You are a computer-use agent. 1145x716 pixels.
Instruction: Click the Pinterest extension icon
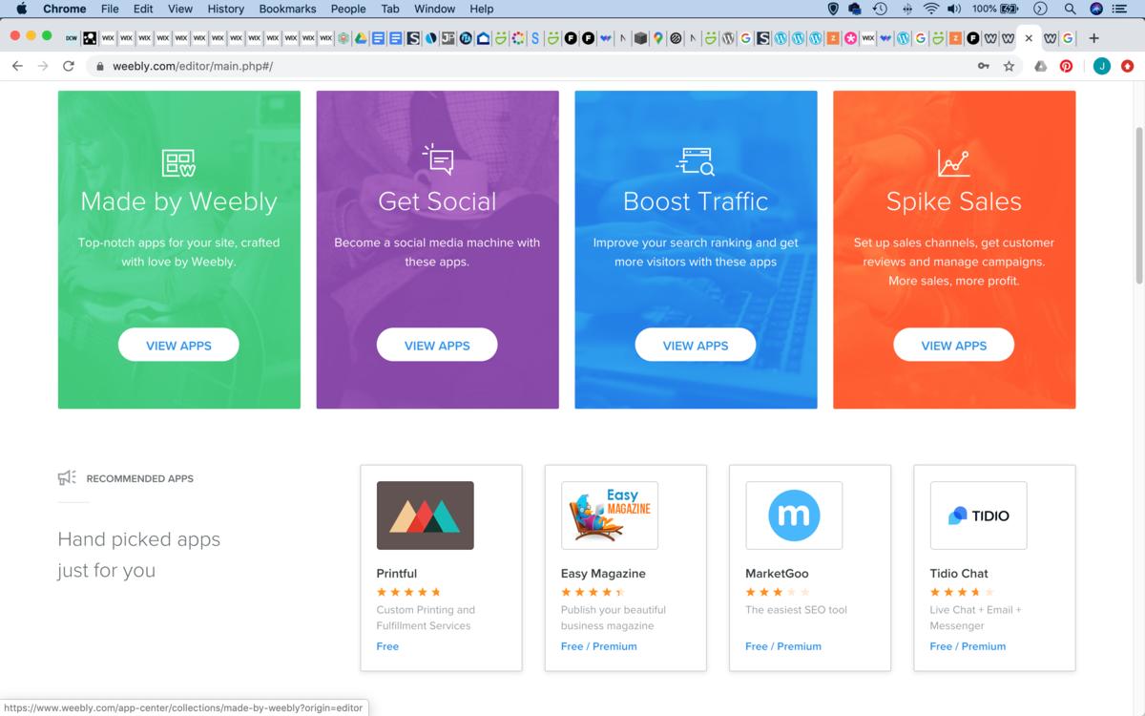point(1067,66)
